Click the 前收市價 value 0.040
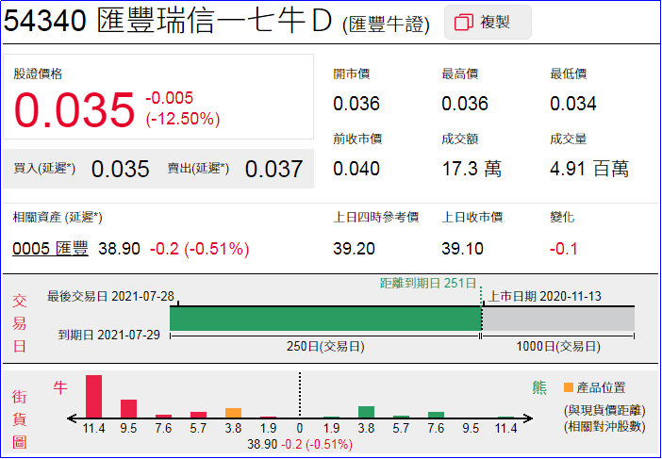662x459 pixels. point(356,169)
